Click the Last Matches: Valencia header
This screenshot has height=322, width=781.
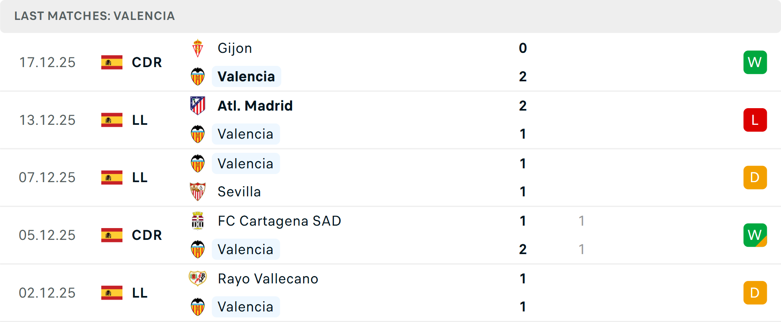point(94,16)
